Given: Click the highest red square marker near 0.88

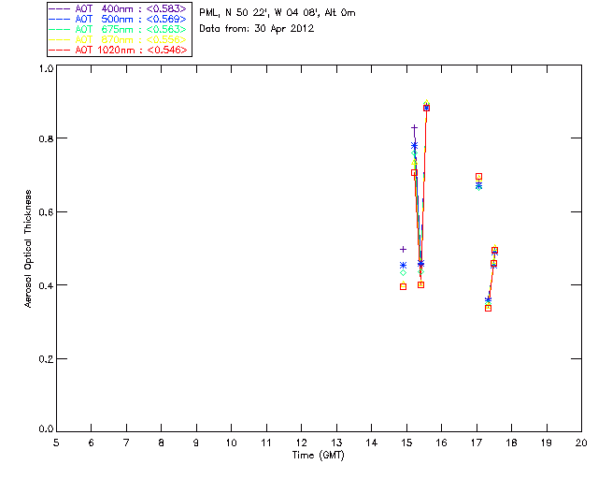Looking at the screenshot, I should pyautogui.click(x=426, y=109).
